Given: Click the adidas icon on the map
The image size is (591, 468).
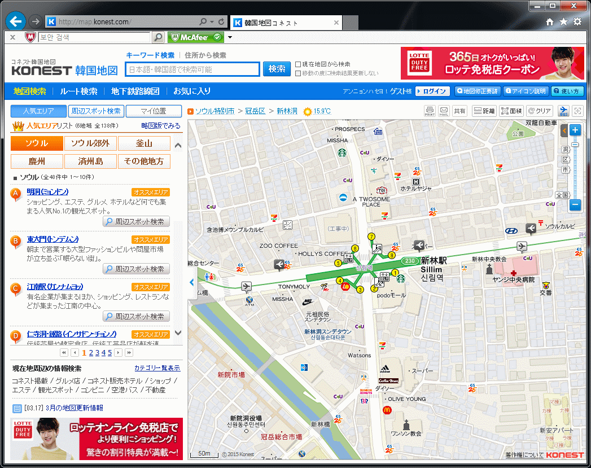Looking at the screenshot, I should (385, 369).
